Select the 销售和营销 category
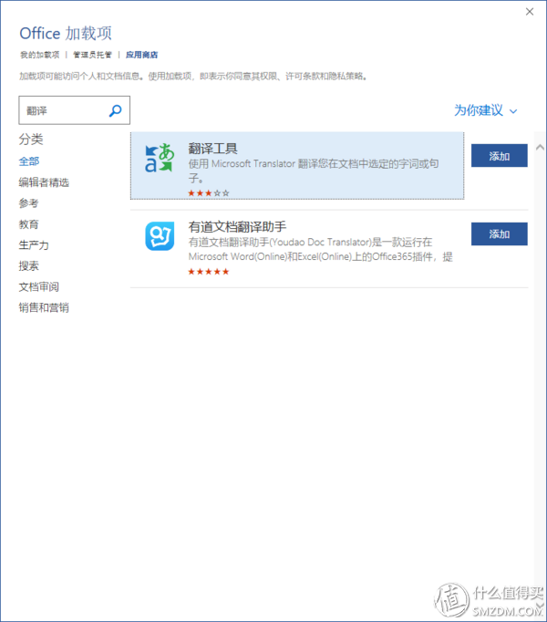Screen dimensions: 547x622 (x=44, y=307)
